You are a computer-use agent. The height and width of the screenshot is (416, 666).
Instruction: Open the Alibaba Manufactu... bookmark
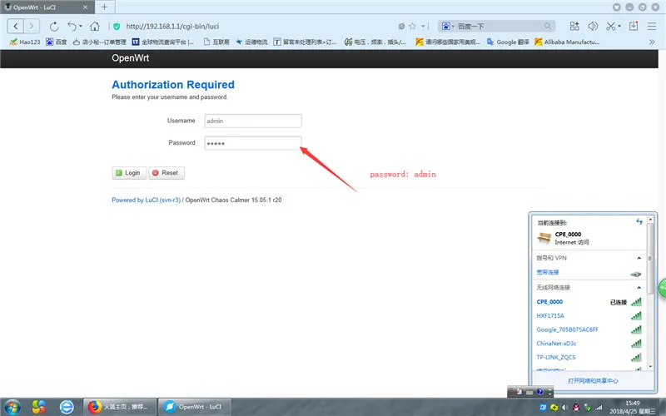point(567,42)
